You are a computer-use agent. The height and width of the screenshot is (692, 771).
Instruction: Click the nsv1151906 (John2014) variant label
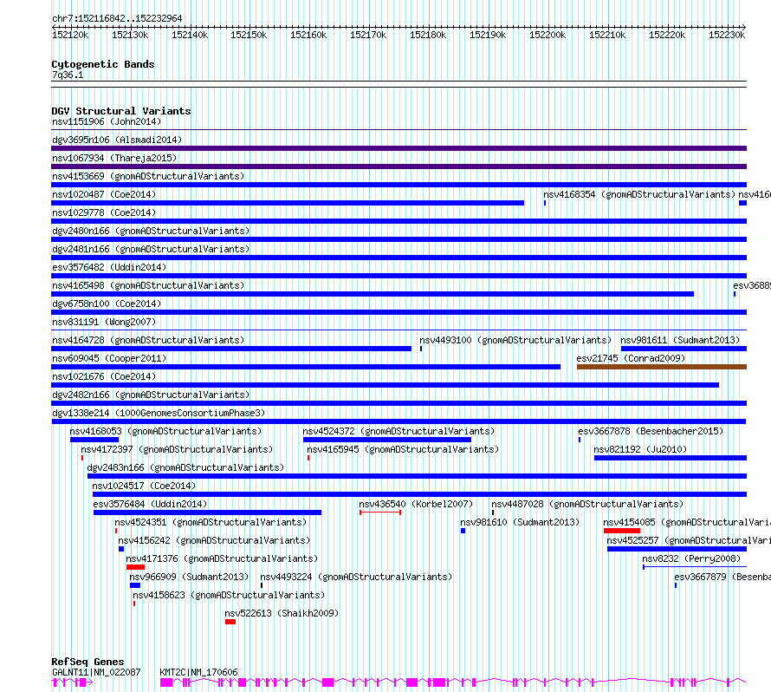pyautogui.click(x=107, y=121)
